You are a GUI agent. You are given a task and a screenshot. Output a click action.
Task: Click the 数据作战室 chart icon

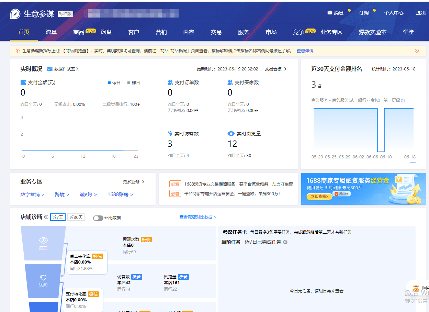[50, 69]
